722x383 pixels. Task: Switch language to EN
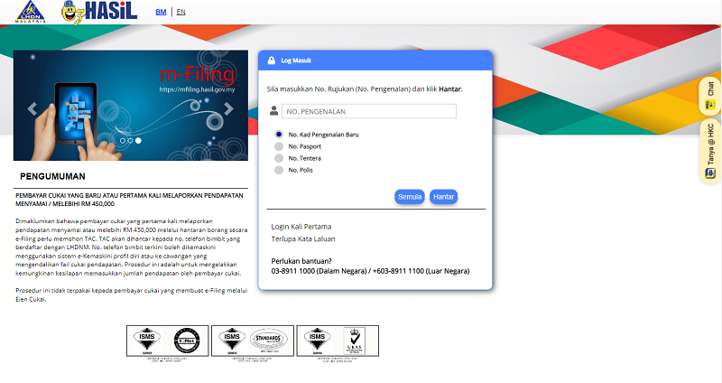pos(181,12)
